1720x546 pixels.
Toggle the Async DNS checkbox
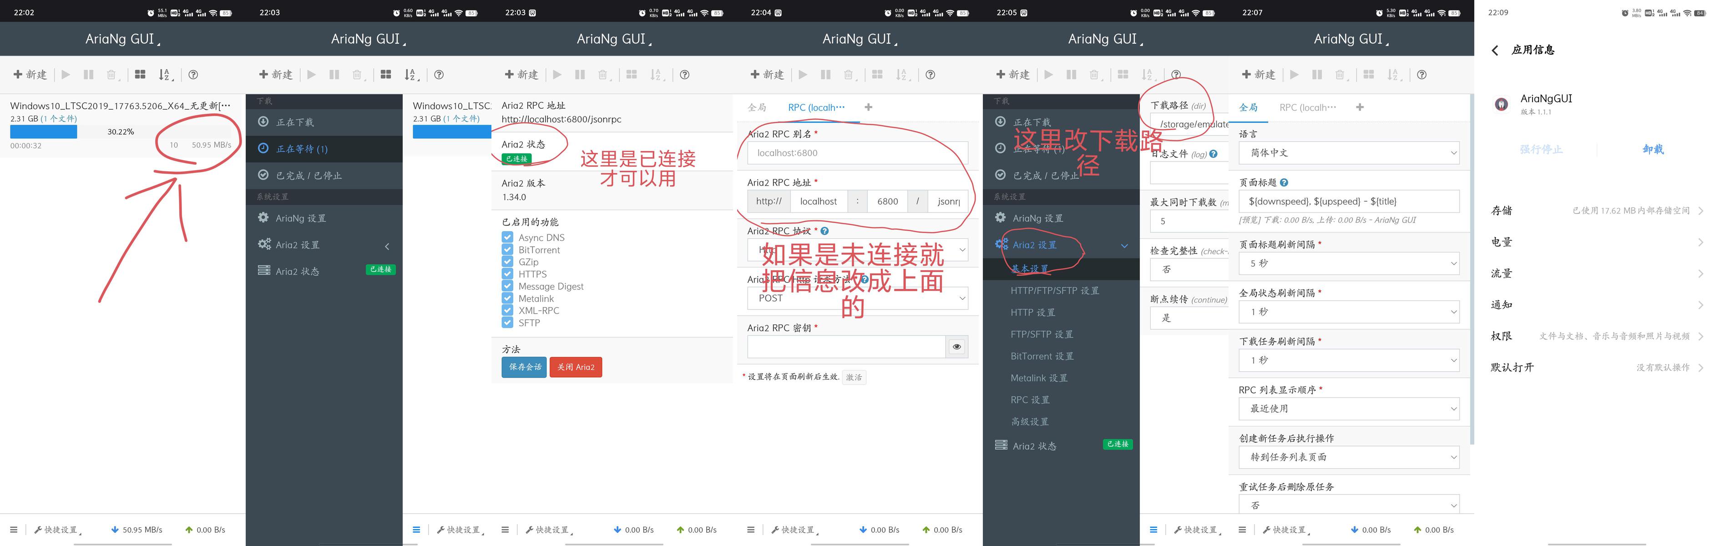(507, 238)
